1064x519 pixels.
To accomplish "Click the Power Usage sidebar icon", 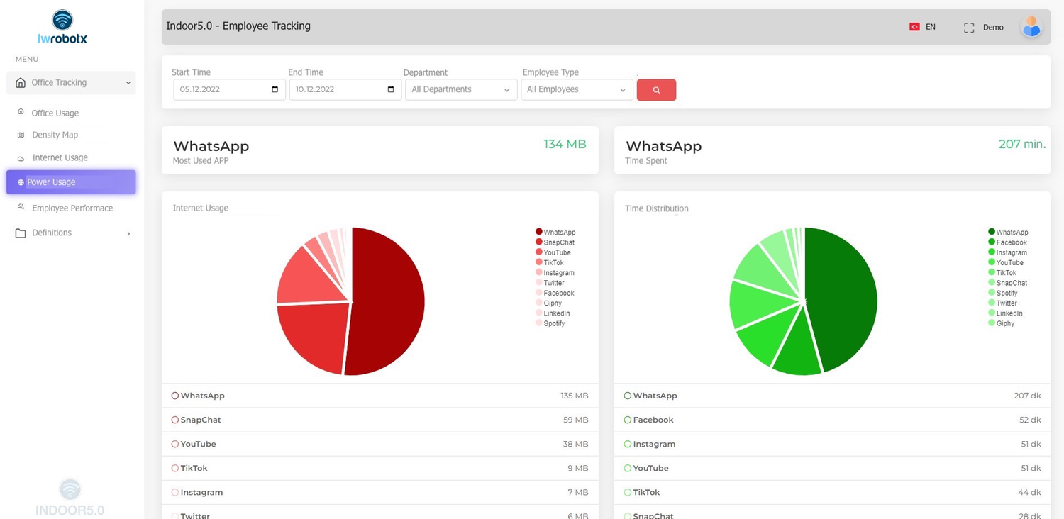I will coord(19,182).
